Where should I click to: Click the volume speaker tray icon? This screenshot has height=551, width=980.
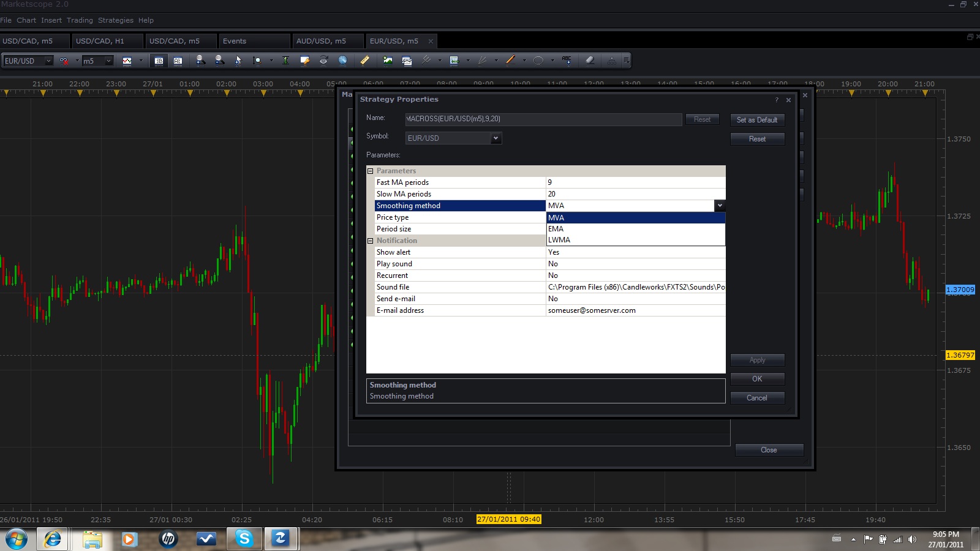(912, 539)
